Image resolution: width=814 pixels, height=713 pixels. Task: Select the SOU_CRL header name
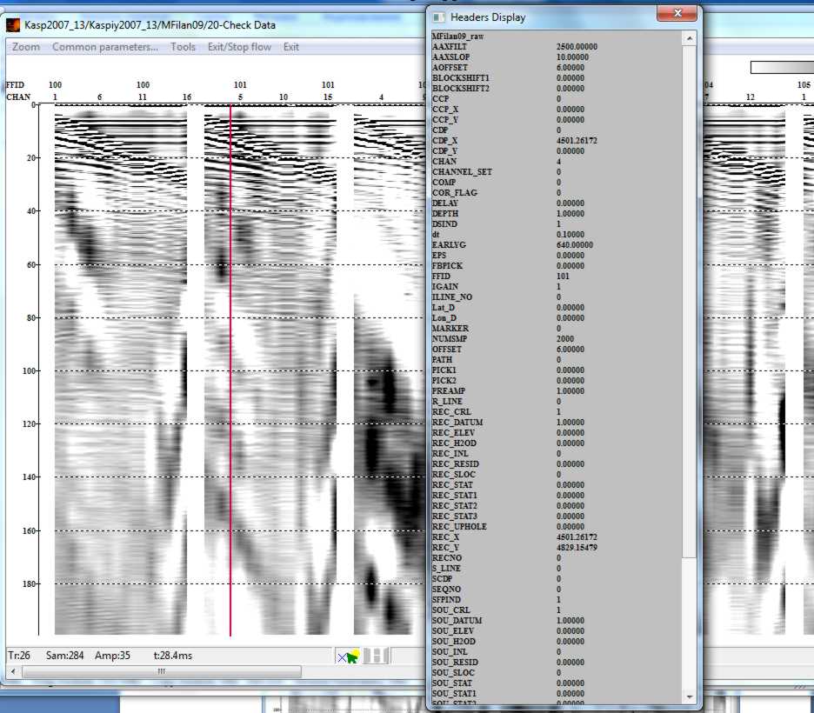pyautogui.click(x=451, y=610)
